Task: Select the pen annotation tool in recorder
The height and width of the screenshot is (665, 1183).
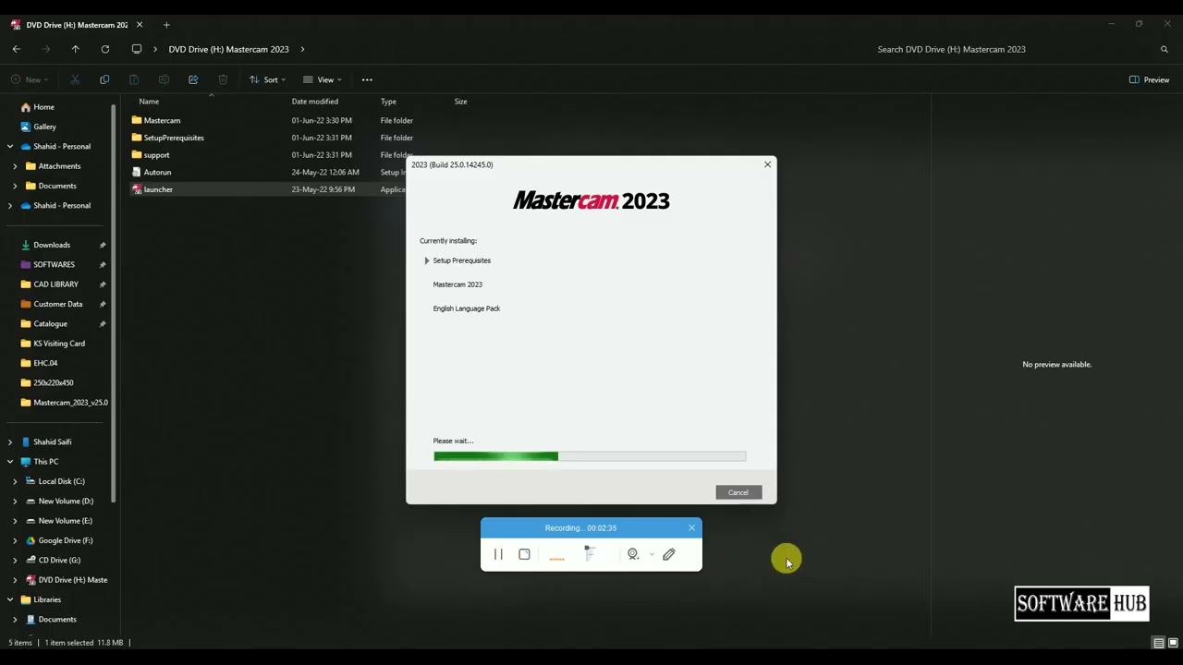Action: [x=669, y=554]
